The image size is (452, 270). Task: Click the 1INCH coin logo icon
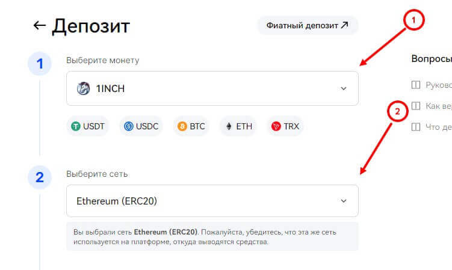[83, 88]
